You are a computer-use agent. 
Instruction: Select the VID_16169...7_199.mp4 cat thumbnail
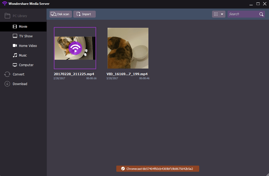[x=128, y=48]
